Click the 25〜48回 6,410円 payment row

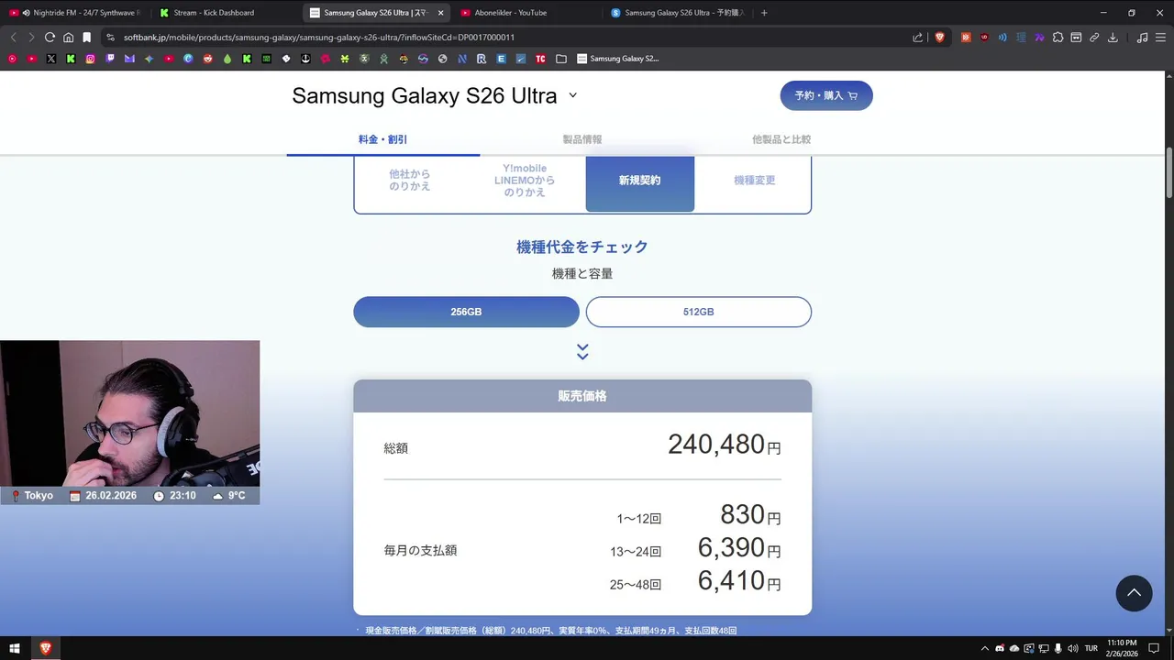(695, 582)
